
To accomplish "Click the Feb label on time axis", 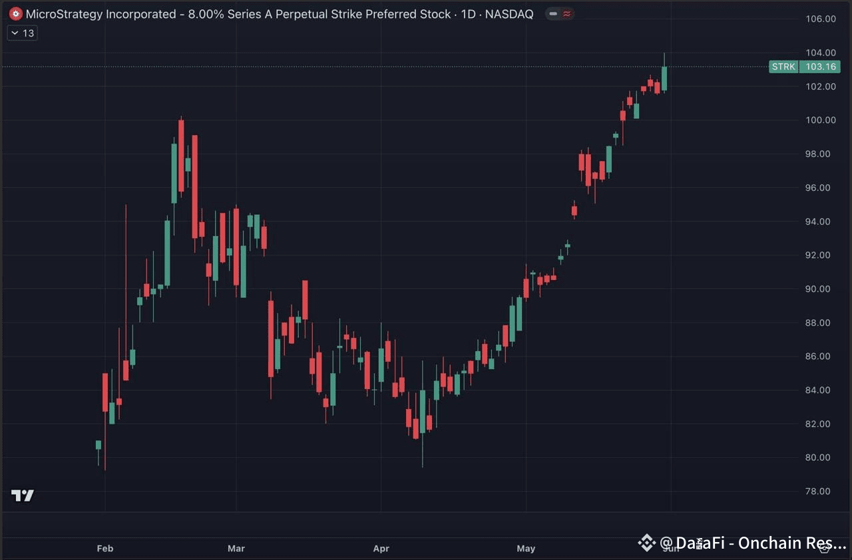I will pyautogui.click(x=105, y=549).
